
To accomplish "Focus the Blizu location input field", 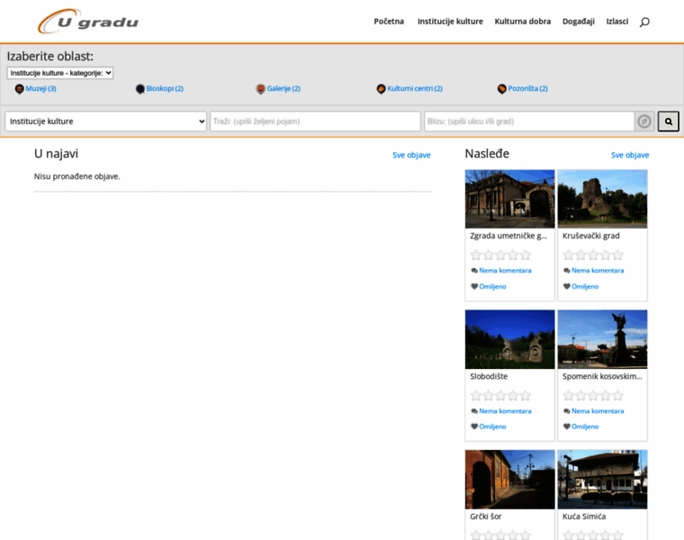I will [x=529, y=121].
